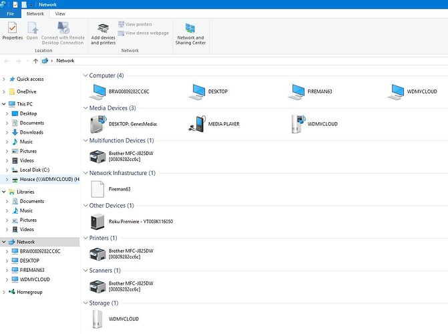
Task: Collapse Network node chevron in sidebar
Action: 4,242
